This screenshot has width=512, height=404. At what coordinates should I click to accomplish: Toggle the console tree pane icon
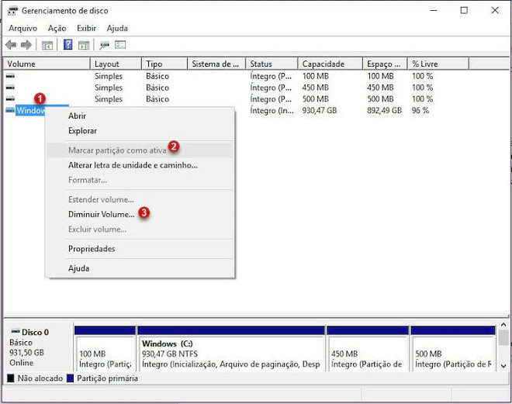(x=47, y=45)
